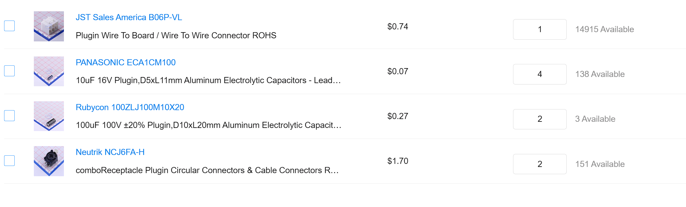The width and height of the screenshot is (686, 207).
Task: Tick the PANASONIC ECA1CM100 row checkbox
Action: (x=9, y=71)
